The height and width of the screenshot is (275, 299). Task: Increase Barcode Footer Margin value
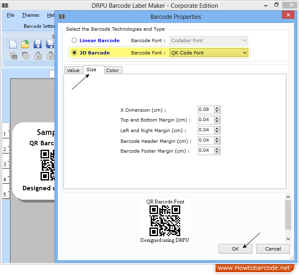(x=217, y=149)
